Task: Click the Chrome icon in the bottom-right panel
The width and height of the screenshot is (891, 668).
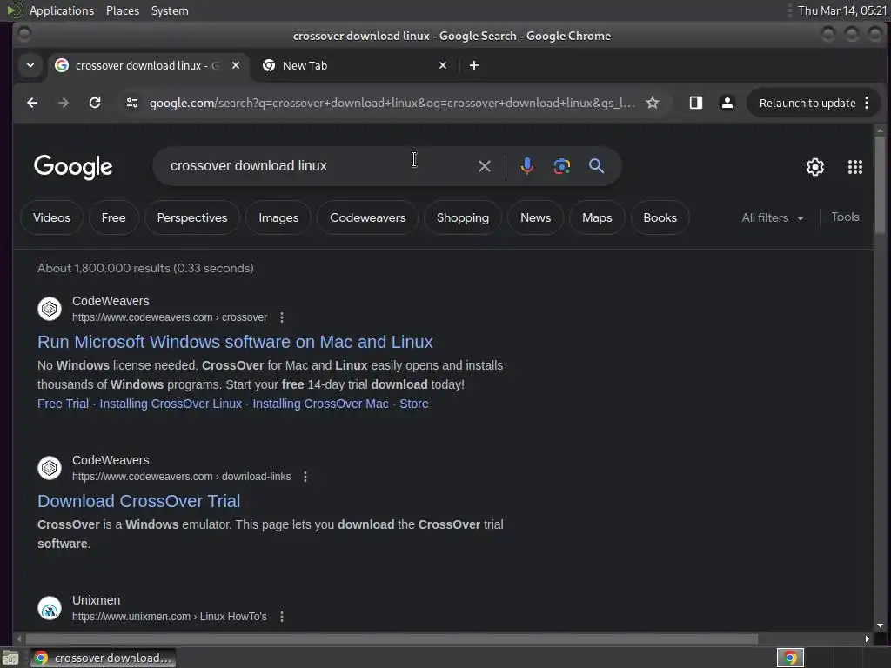Action: click(x=790, y=658)
